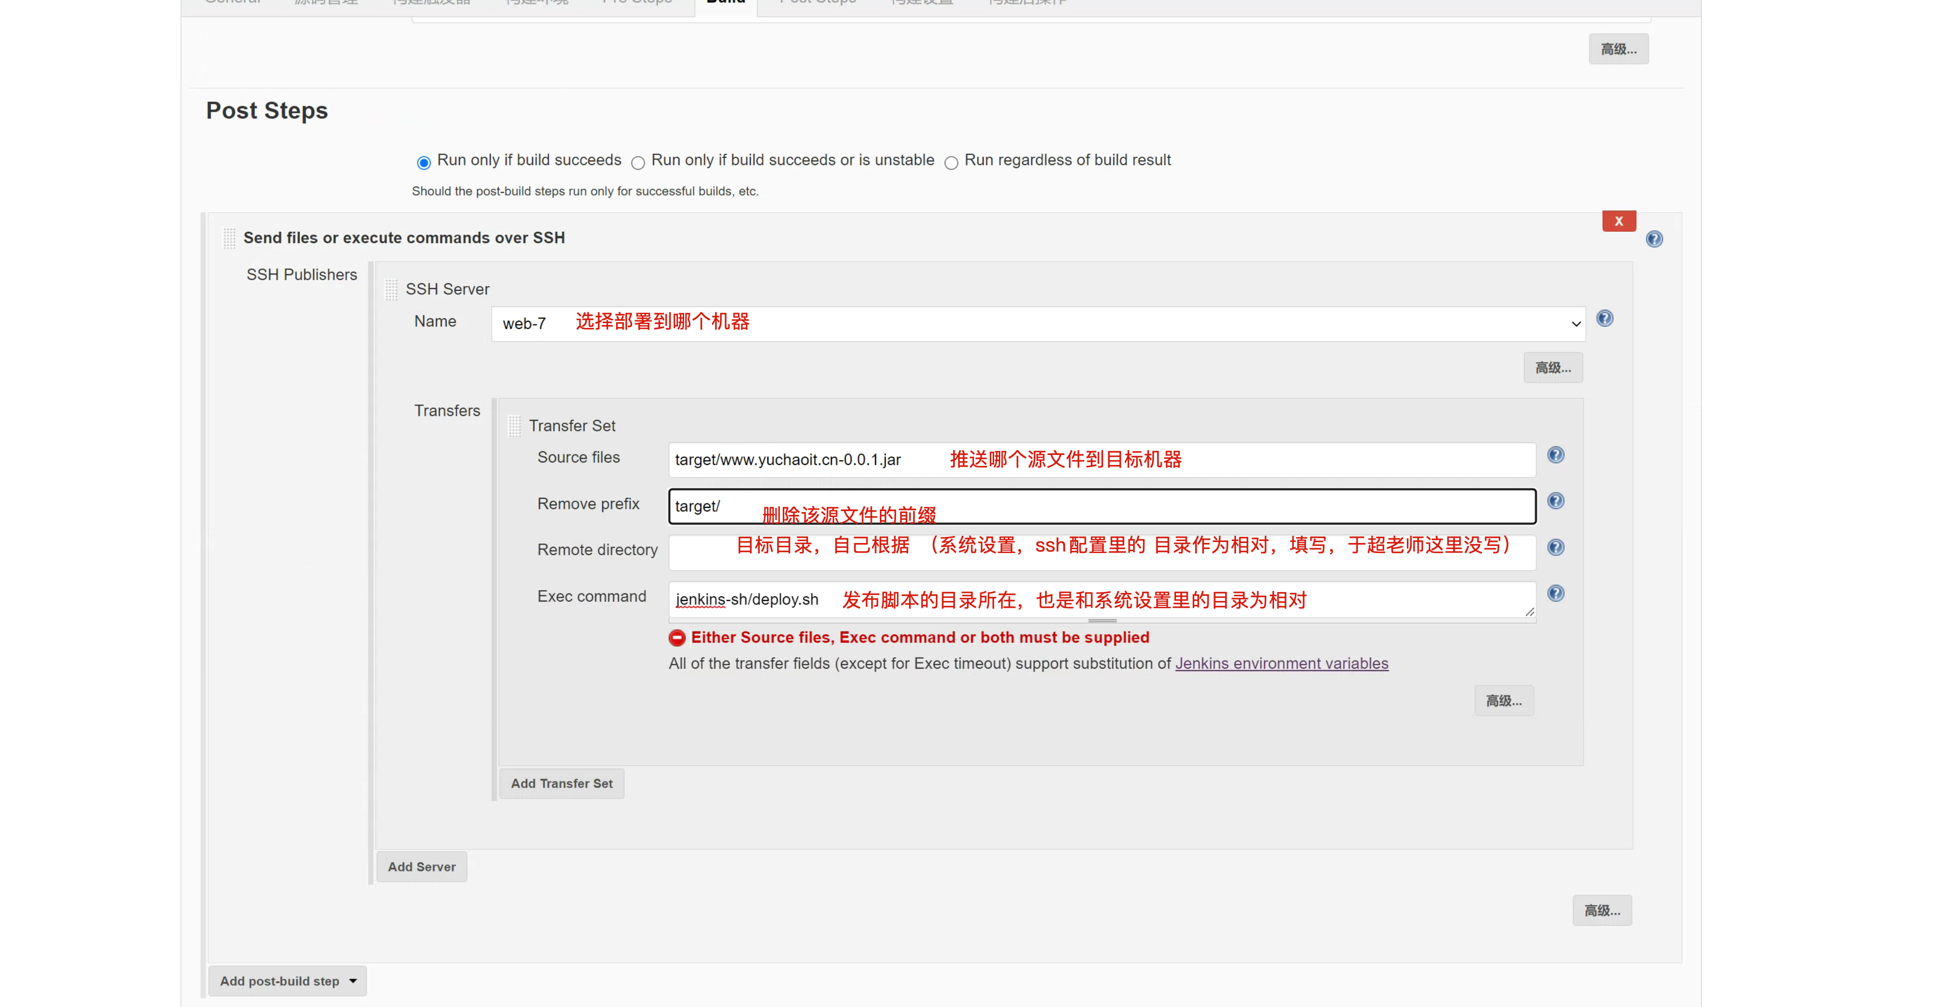
Task: Choose Run regardless of build result
Action: click(951, 163)
